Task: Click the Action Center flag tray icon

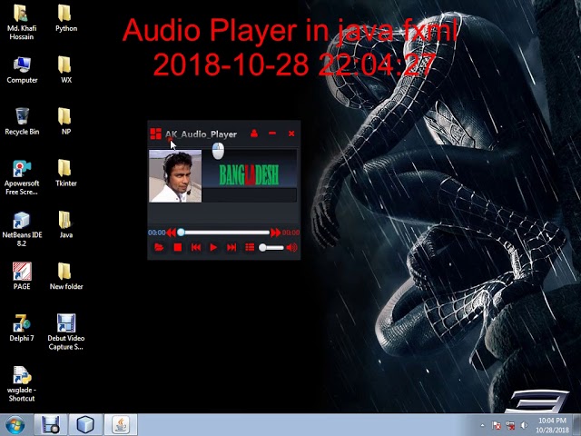Action: 497,425
